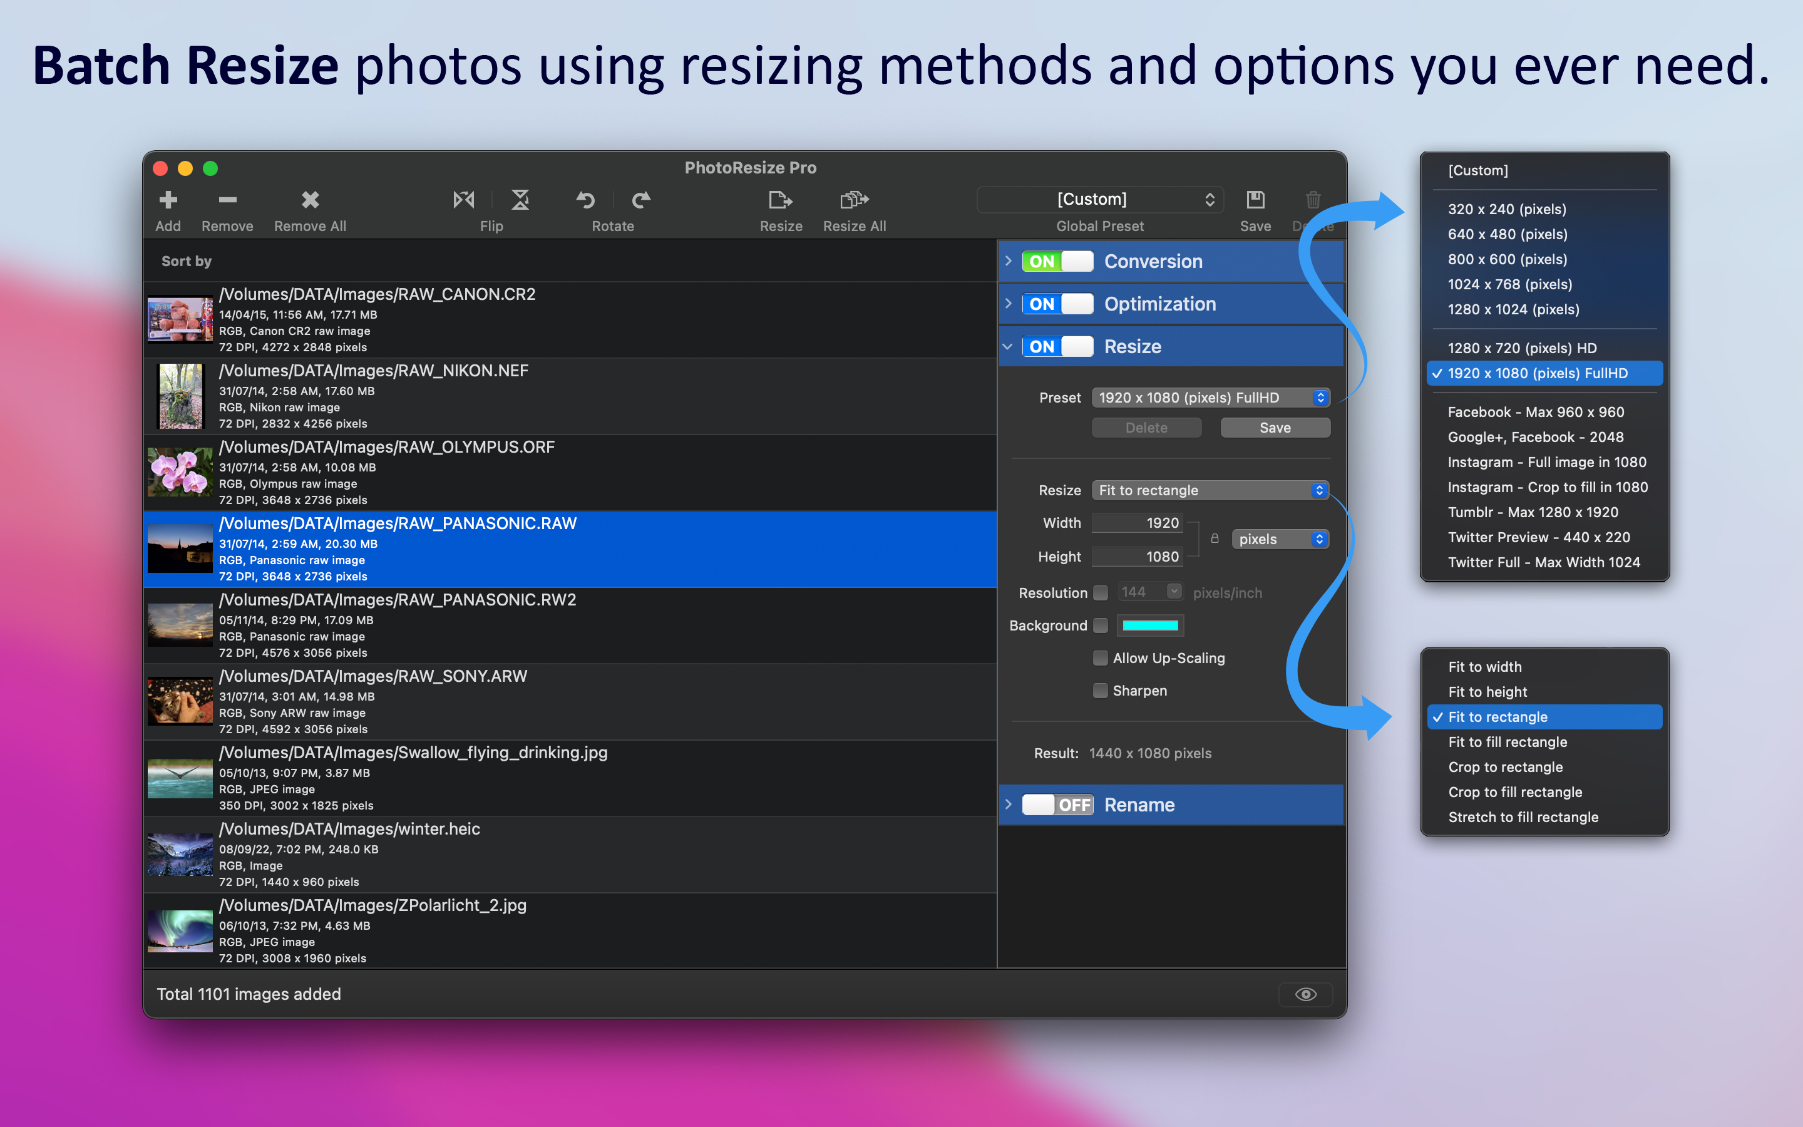This screenshot has height=1127, width=1803.
Task: Click the preset Delete button
Action: (x=1146, y=428)
